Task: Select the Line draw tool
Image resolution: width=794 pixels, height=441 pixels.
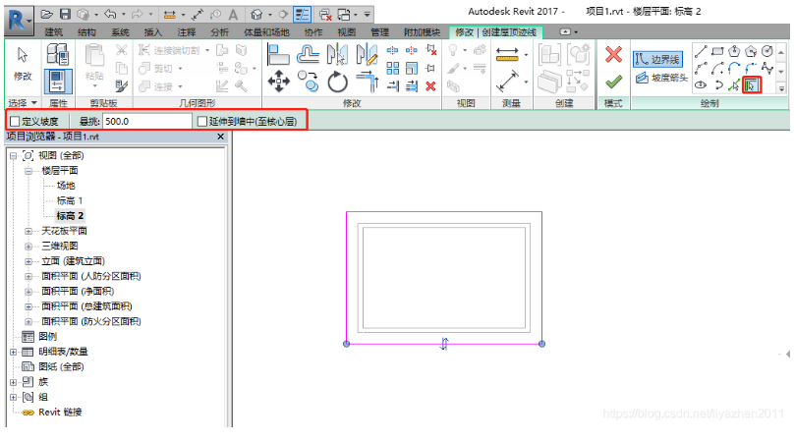Action: (x=701, y=51)
